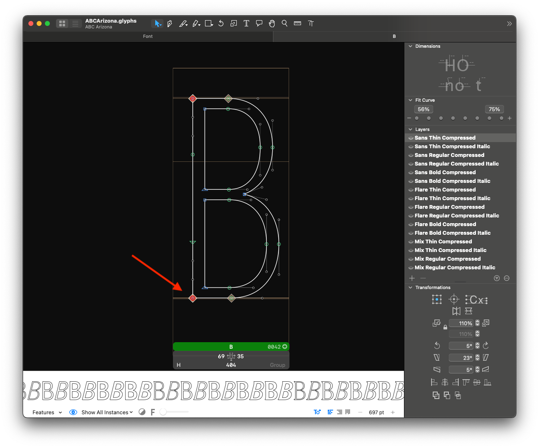This screenshot has width=539, height=448.
Task: Pick the Text tool in toolbar
Action: (x=246, y=23)
